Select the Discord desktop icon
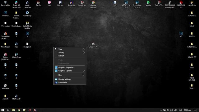Image resolution: width=199 pixels, height=112 pixels. coord(60,3)
